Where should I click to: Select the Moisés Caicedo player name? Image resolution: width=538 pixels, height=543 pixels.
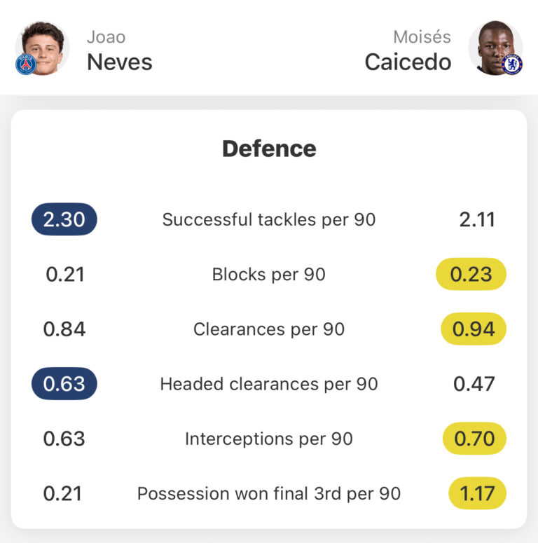coord(408,52)
